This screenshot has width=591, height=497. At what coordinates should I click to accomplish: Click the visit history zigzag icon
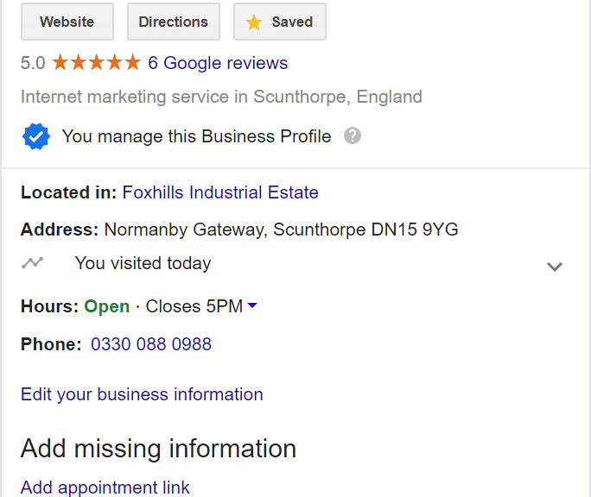pyautogui.click(x=33, y=263)
